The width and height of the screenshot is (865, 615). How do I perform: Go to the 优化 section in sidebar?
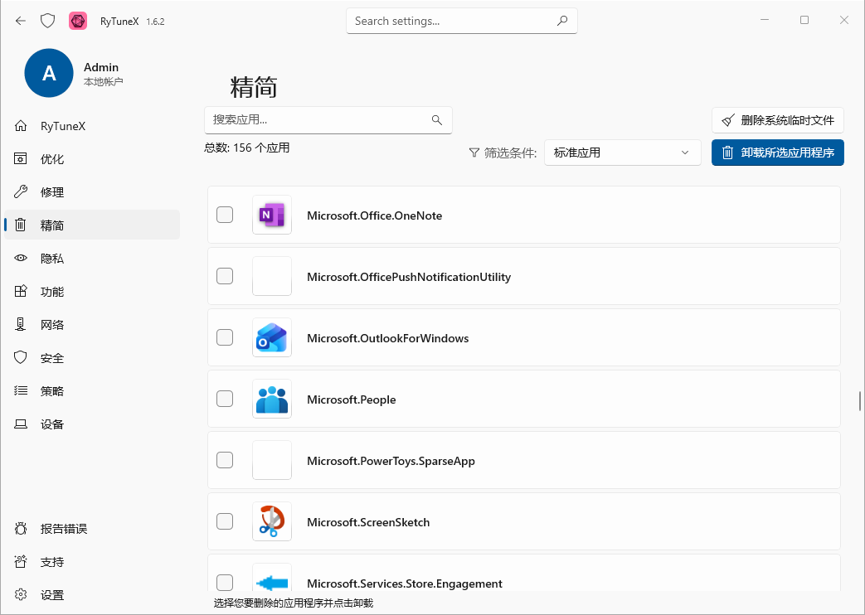pos(51,159)
